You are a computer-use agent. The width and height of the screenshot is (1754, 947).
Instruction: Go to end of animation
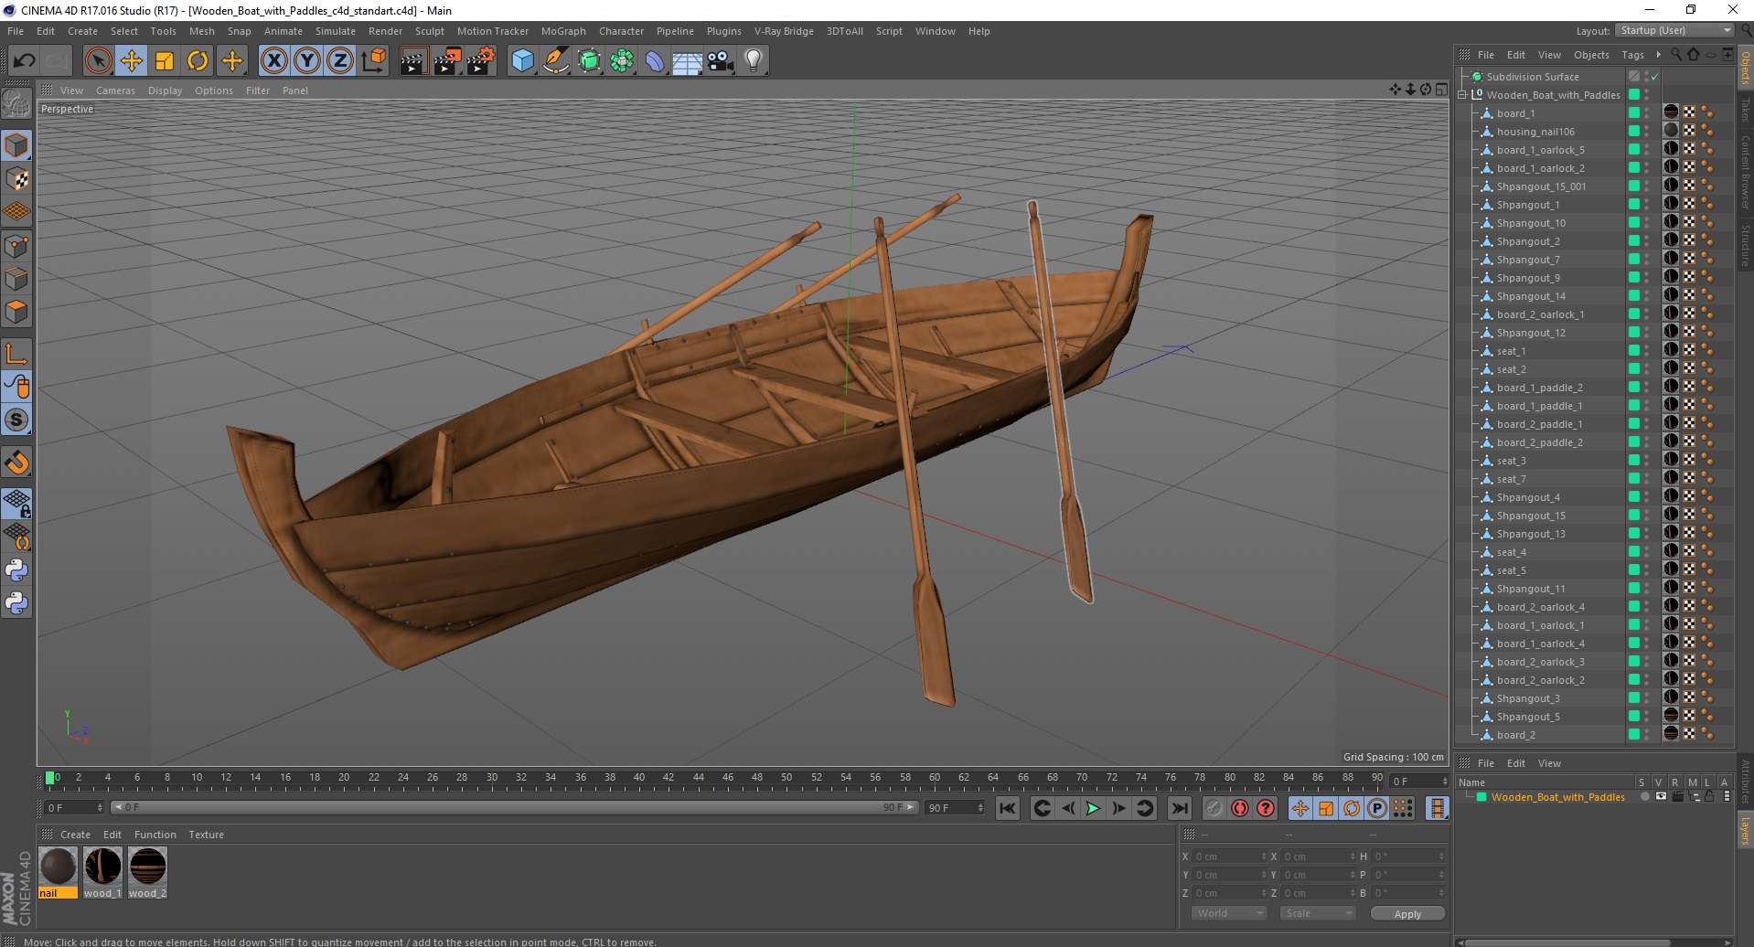1180,808
